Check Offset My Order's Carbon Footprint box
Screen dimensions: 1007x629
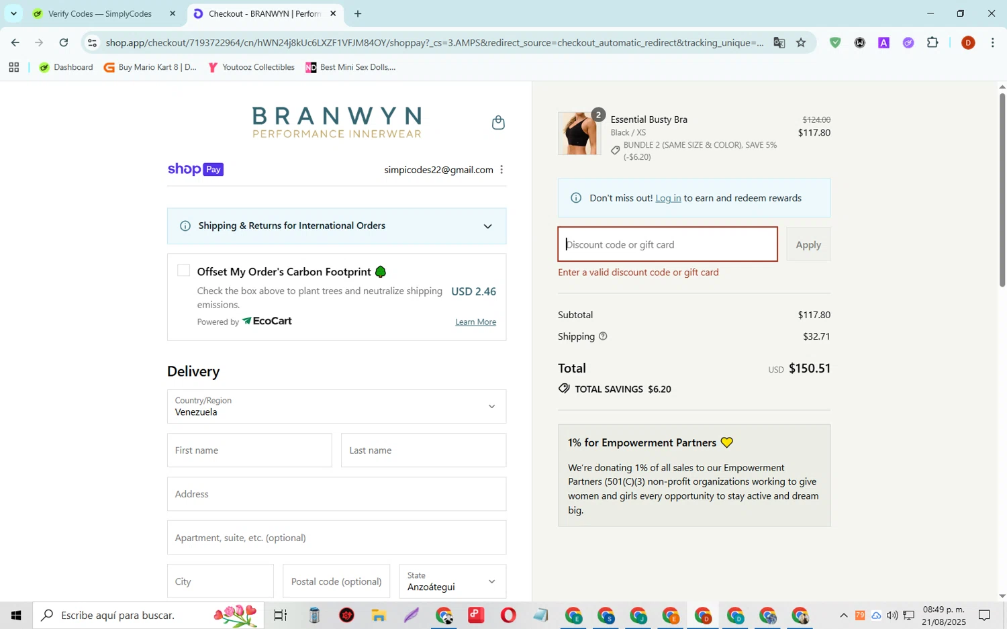point(183,271)
